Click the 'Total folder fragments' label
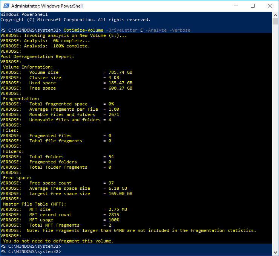 58,167
